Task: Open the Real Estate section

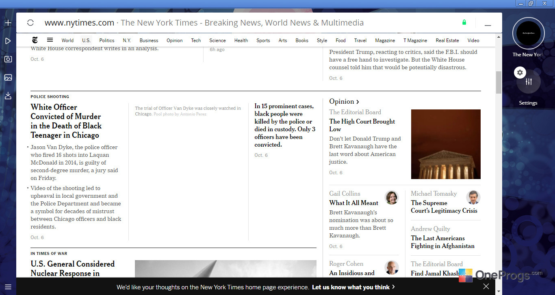Action: 447,41
